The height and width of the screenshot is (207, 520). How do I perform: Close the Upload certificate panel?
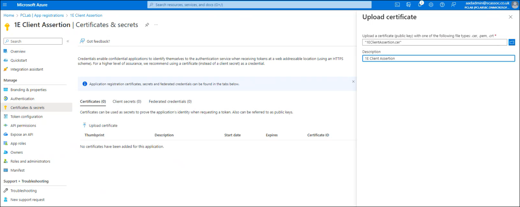pyautogui.click(x=510, y=17)
